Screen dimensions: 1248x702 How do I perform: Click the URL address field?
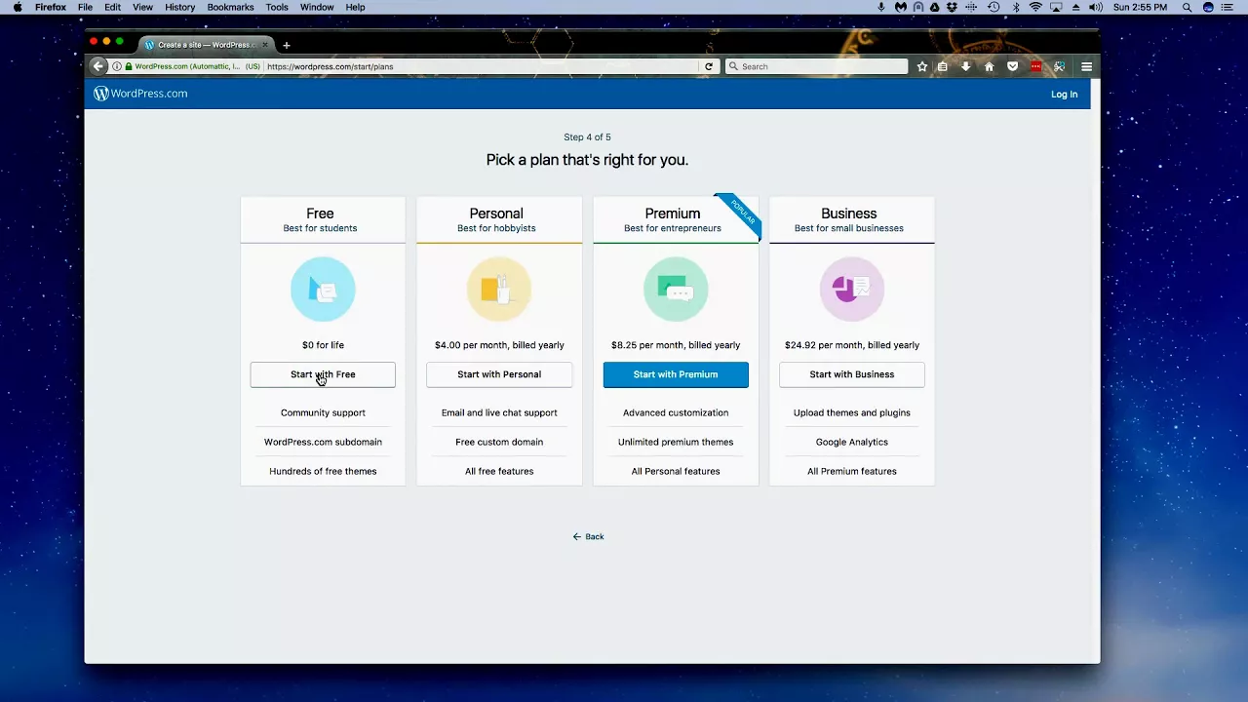[x=481, y=66]
